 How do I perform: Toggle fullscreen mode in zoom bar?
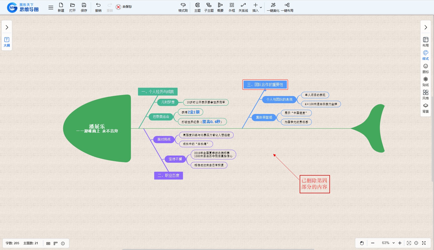tap(424, 243)
